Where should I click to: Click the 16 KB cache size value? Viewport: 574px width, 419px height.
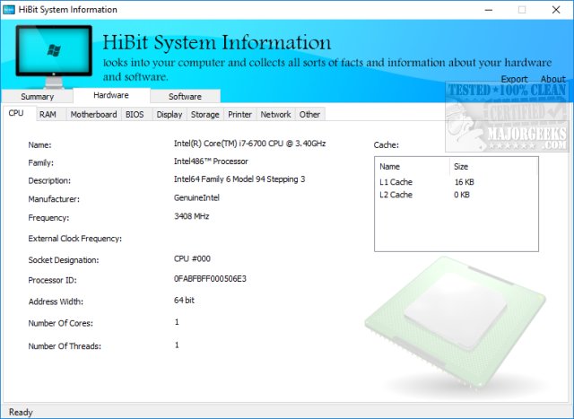(465, 182)
